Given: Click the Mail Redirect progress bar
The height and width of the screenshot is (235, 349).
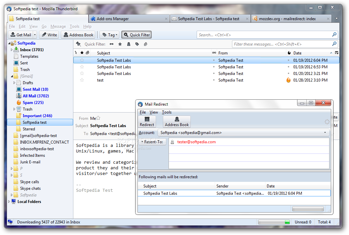Looking at the screenshot, I should coord(308,209).
